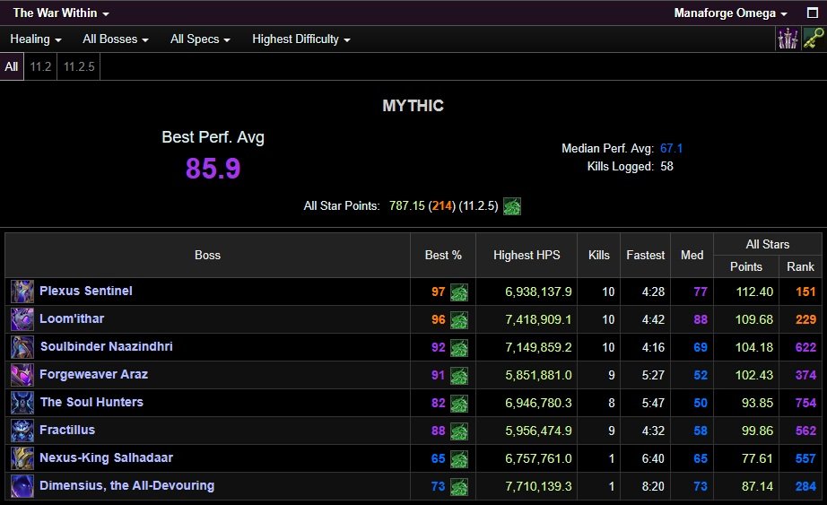The height and width of the screenshot is (505, 827).
Task: Click the raids swords icon
Action: [788, 39]
